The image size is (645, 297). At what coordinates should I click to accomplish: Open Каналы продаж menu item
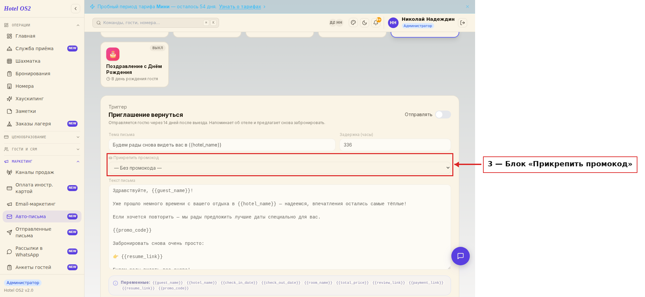click(42, 172)
